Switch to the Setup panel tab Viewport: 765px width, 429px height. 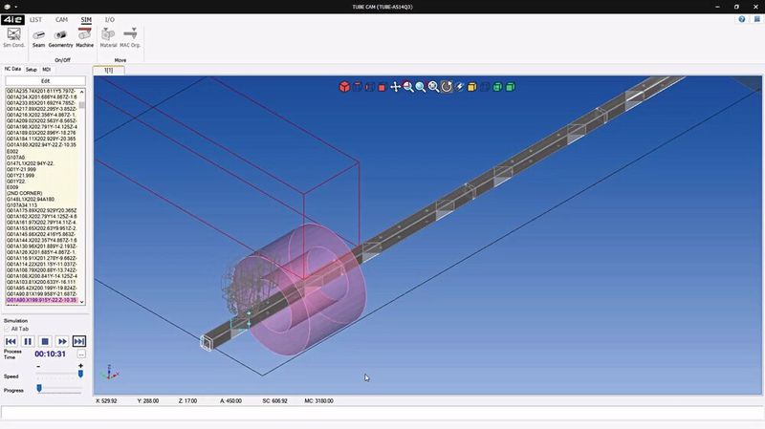[x=32, y=70]
